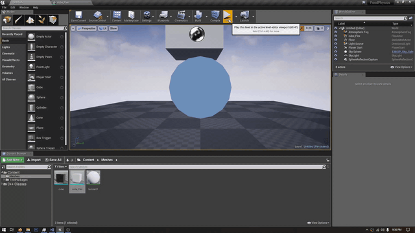Screen dimensions: 415x233
Task: Click the Lit view mode button
Action: click(x=102, y=28)
